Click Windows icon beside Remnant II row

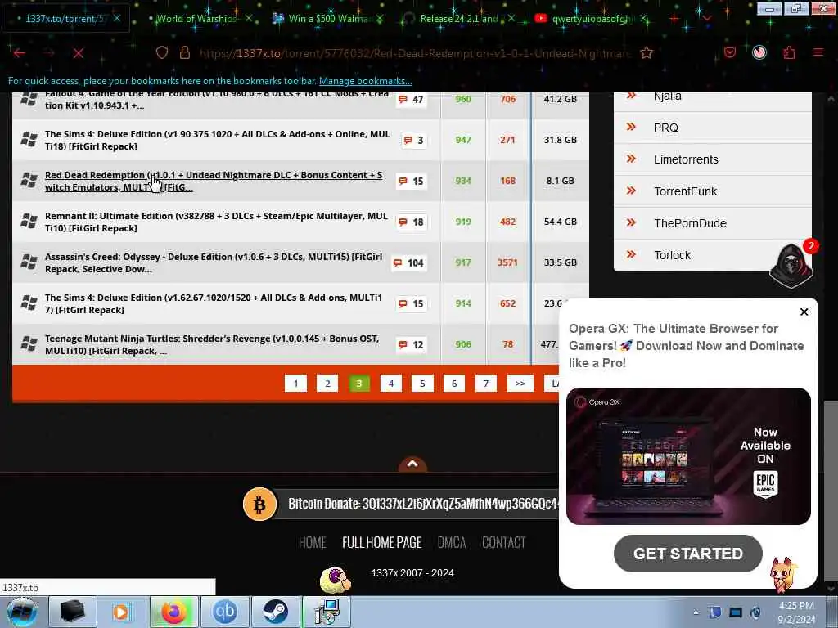click(29, 221)
